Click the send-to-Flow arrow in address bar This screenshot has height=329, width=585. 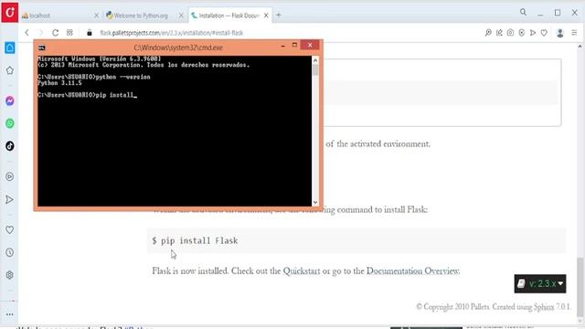pos(533,33)
